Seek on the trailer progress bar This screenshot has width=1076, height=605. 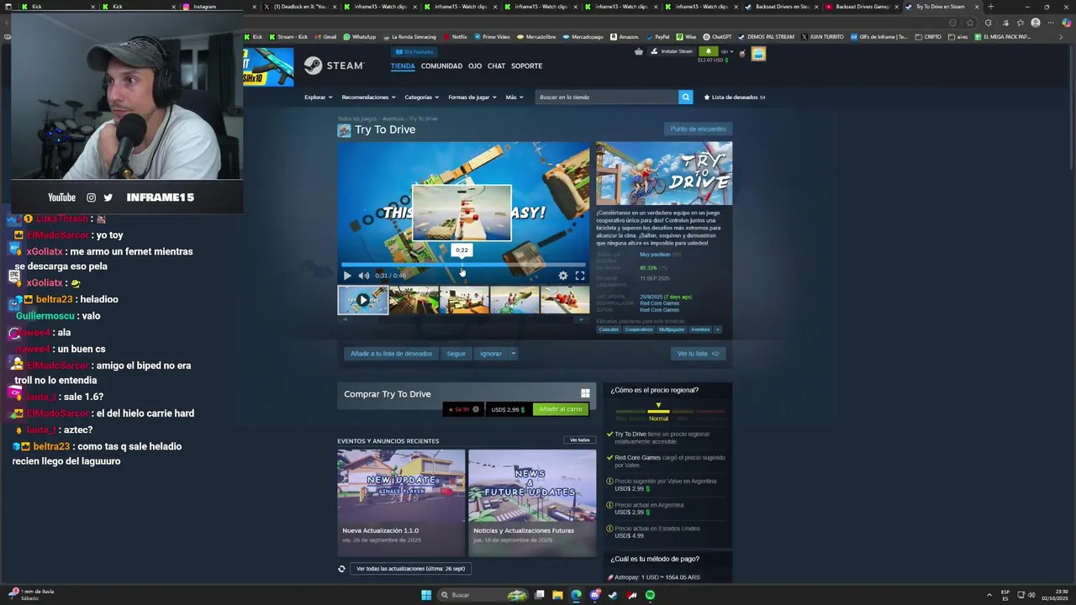(463, 265)
